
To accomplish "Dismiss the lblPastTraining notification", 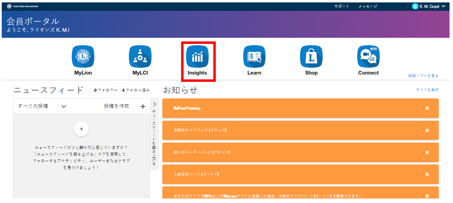I will 427,108.
